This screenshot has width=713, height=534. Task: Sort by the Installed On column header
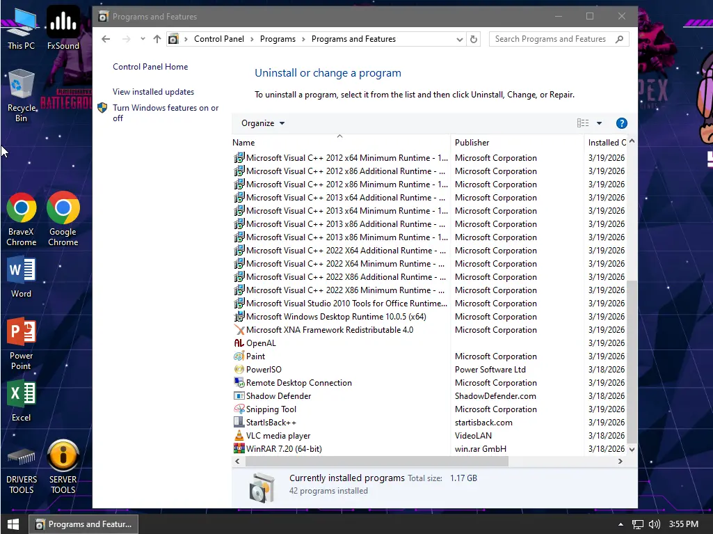606,143
